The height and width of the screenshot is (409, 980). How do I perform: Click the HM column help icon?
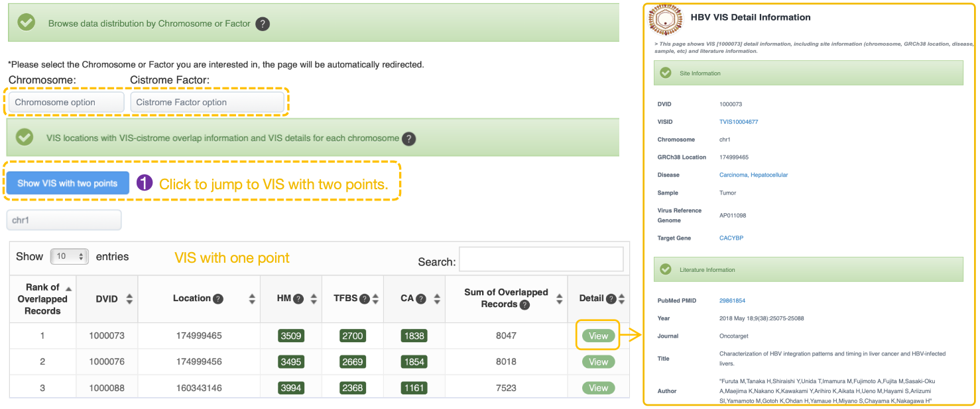(298, 299)
